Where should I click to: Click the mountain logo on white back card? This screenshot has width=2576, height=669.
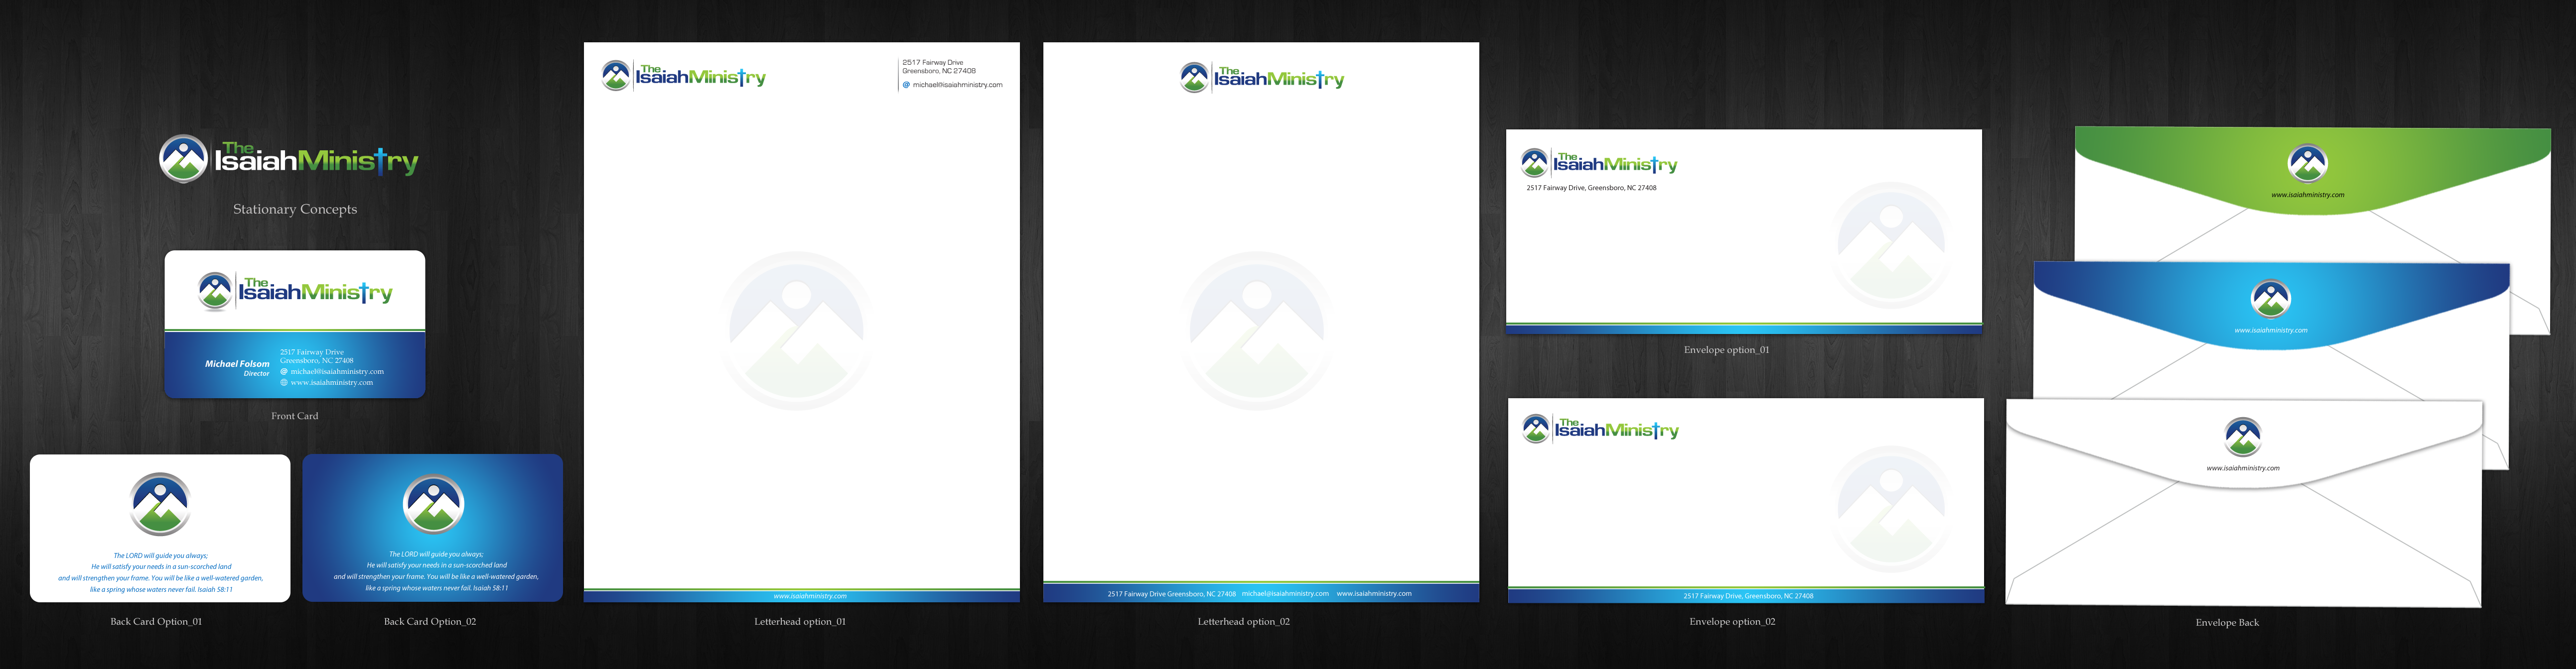click(x=160, y=504)
